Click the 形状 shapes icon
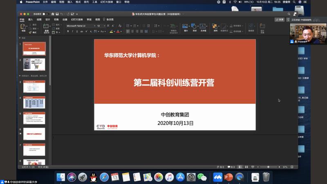This screenshot has height=184, width=327. coord(195,27)
